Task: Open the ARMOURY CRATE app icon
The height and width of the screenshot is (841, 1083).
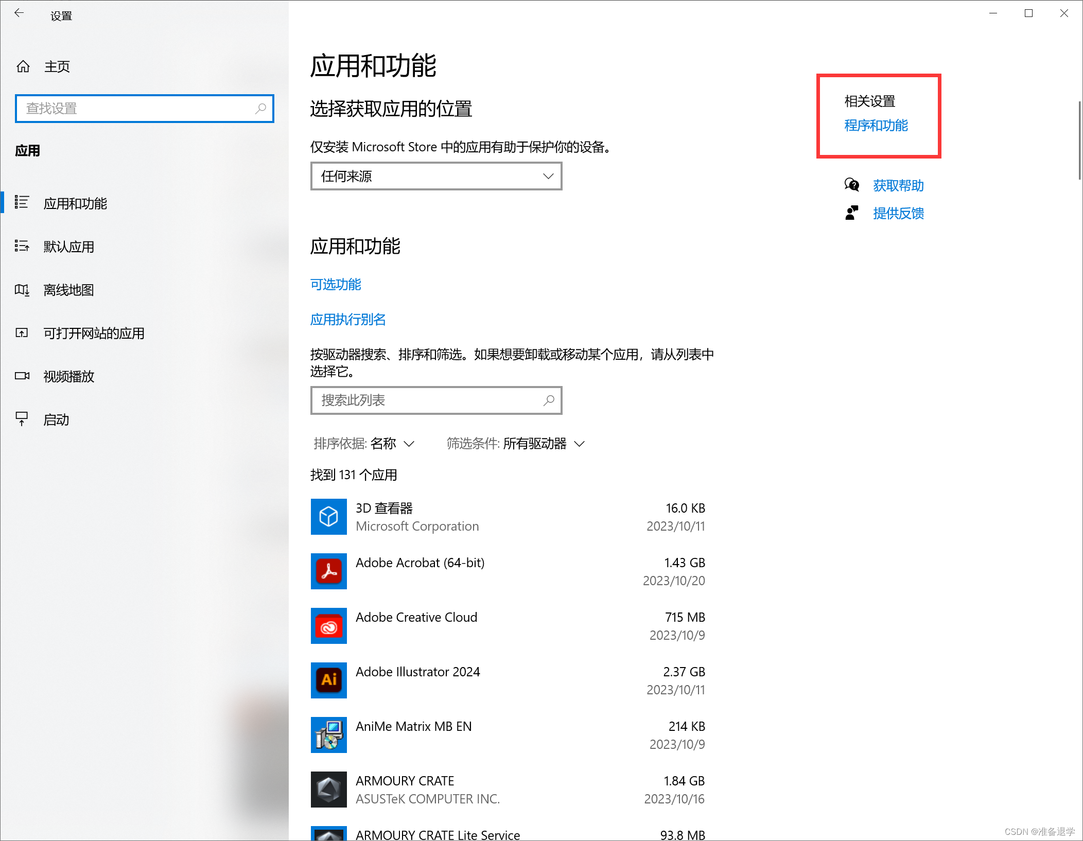Action: (x=328, y=789)
